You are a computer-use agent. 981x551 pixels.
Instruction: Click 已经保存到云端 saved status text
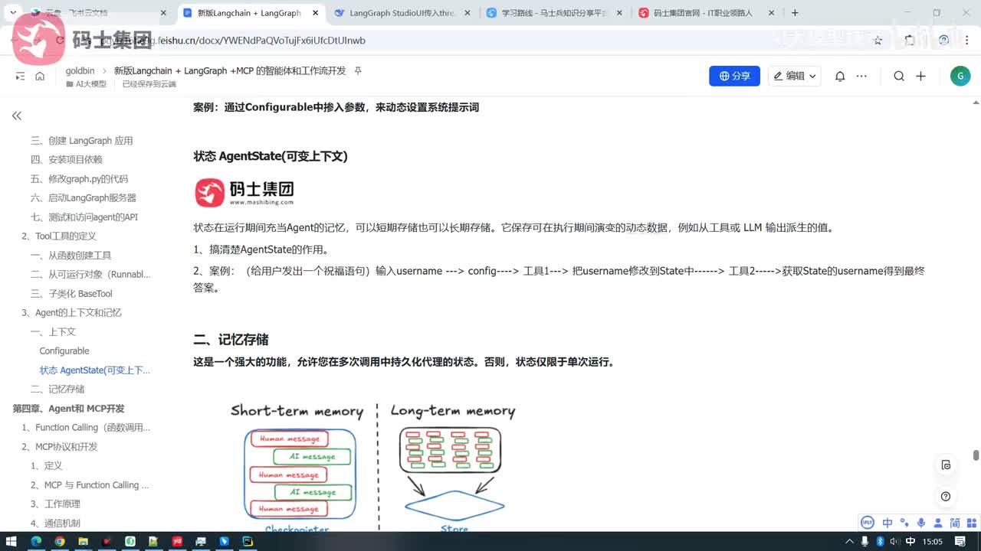[149, 84]
